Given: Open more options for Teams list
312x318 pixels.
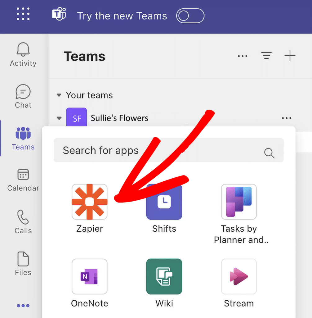Looking at the screenshot, I should coord(243,56).
